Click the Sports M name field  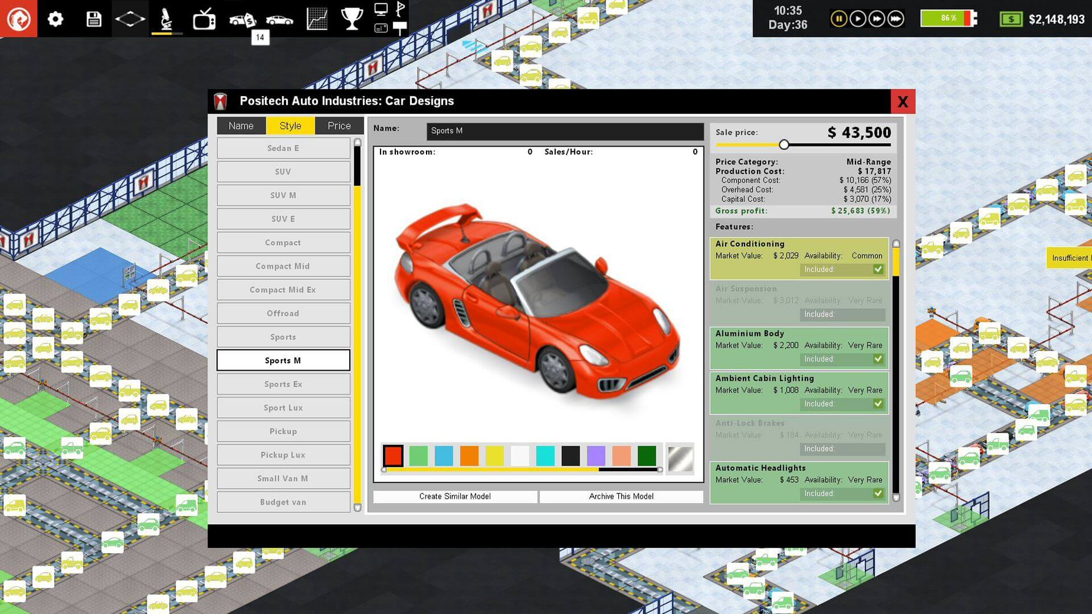pos(565,131)
